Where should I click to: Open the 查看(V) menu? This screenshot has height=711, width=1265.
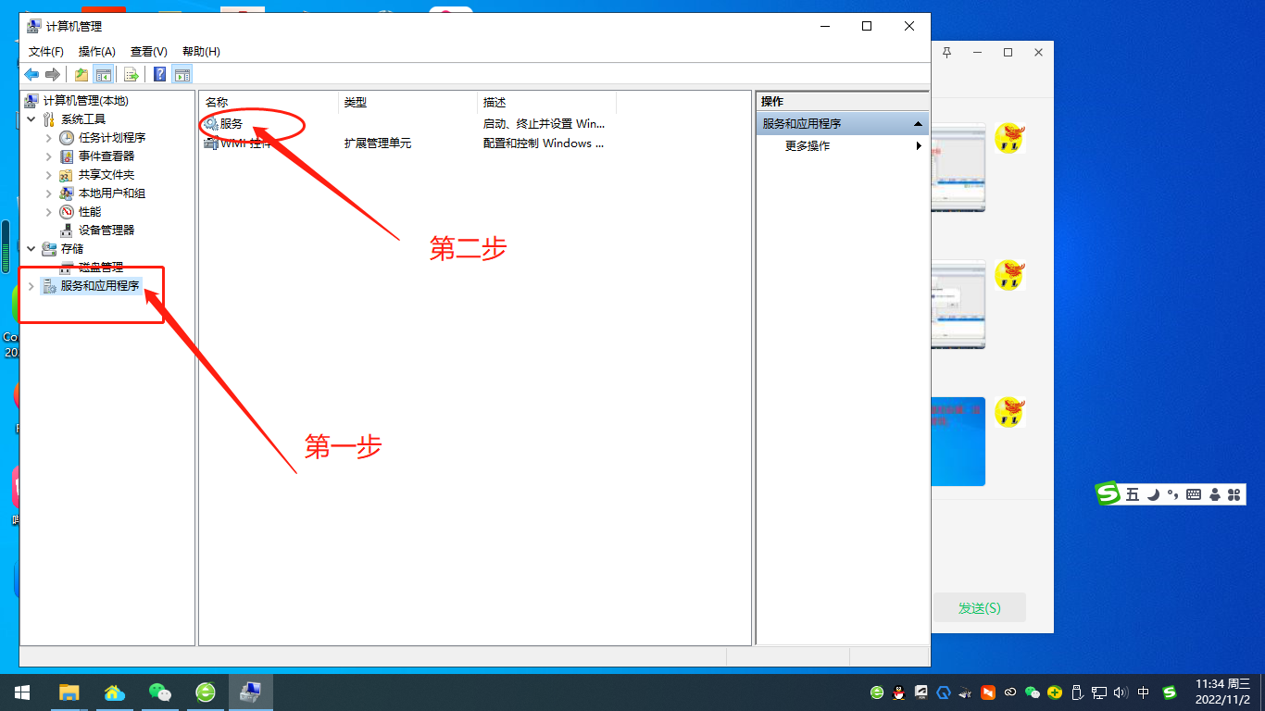click(x=149, y=52)
